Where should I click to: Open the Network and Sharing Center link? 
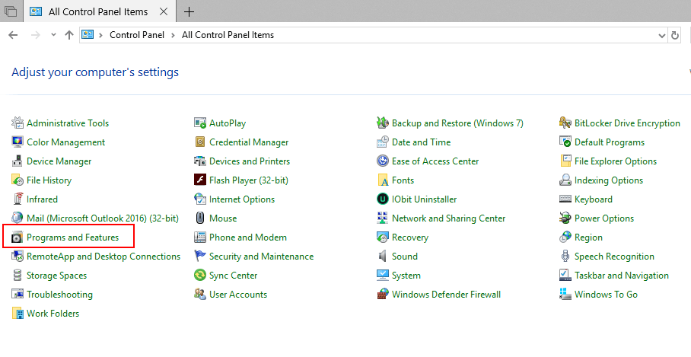pyautogui.click(x=448, y=218)
